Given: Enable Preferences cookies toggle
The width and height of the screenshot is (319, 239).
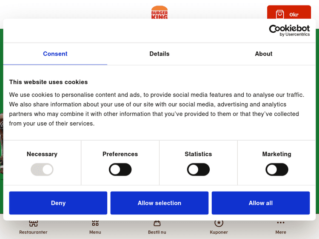Looking at the screenshot, I should click(120, 170).
